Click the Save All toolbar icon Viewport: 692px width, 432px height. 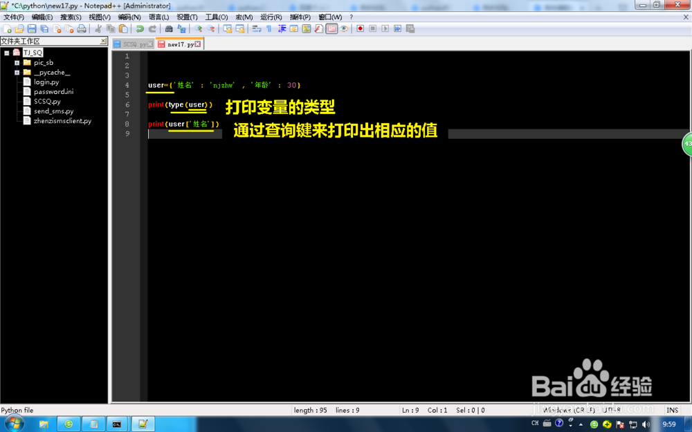coord(44,28)
